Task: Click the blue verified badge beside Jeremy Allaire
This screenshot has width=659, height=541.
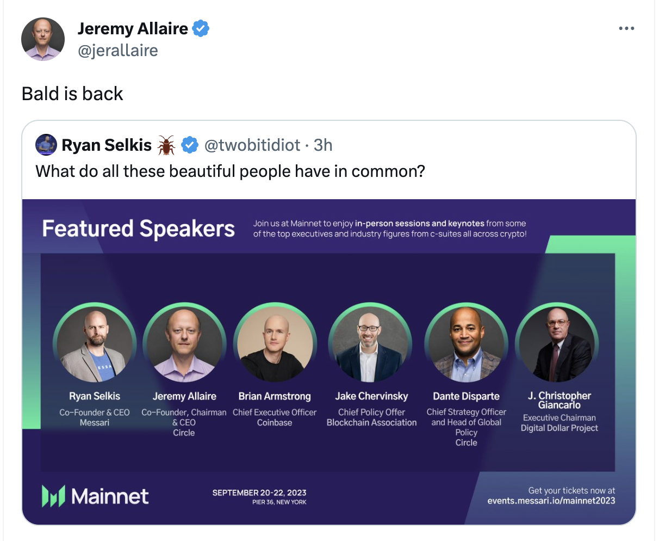Action: tap(201, 28)
